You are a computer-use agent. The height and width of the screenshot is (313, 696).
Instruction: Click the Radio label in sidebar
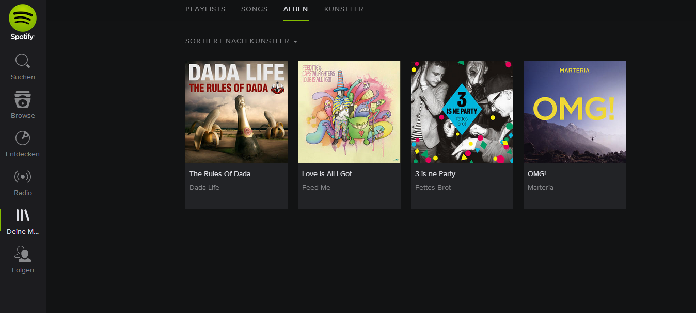tap(23, 193)
